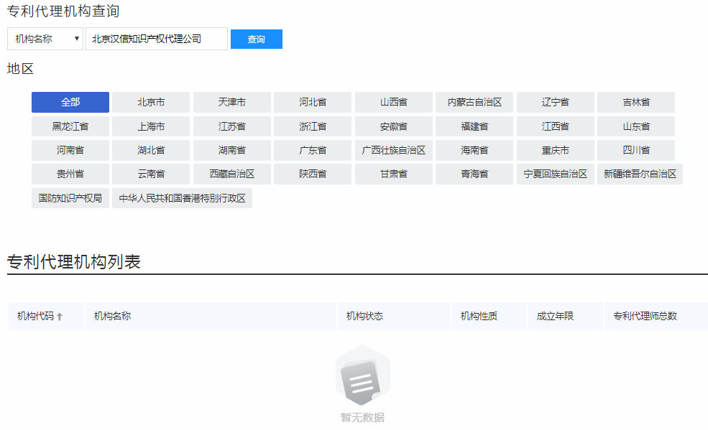Image resolution: width=708 pixels, height=430 pixels.
Task: Select 四川省 region button
Action: tap(635, 150)
